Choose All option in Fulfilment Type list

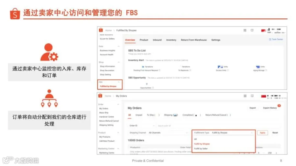click(195, 139)
